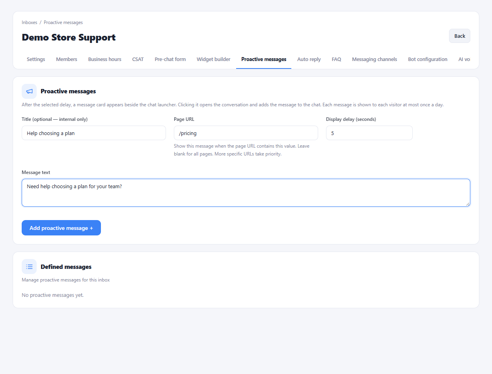Focus the Title input field
The height and width of the screenshot is (374, 492).
click(94, 133)
